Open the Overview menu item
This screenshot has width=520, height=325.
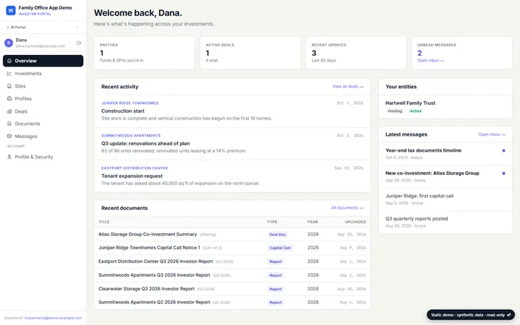coord(43,61)
